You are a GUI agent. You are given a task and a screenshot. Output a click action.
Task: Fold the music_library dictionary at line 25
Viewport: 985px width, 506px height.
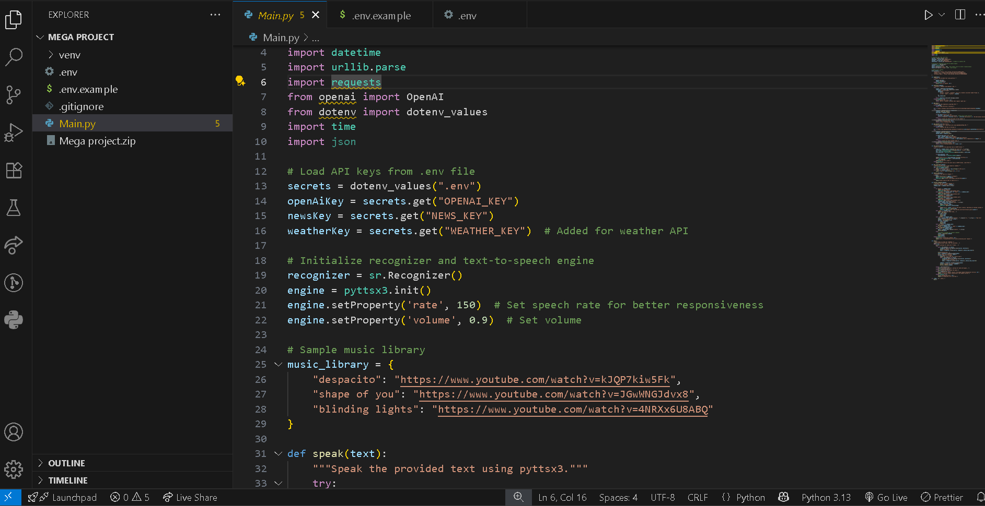click(278, 365)
